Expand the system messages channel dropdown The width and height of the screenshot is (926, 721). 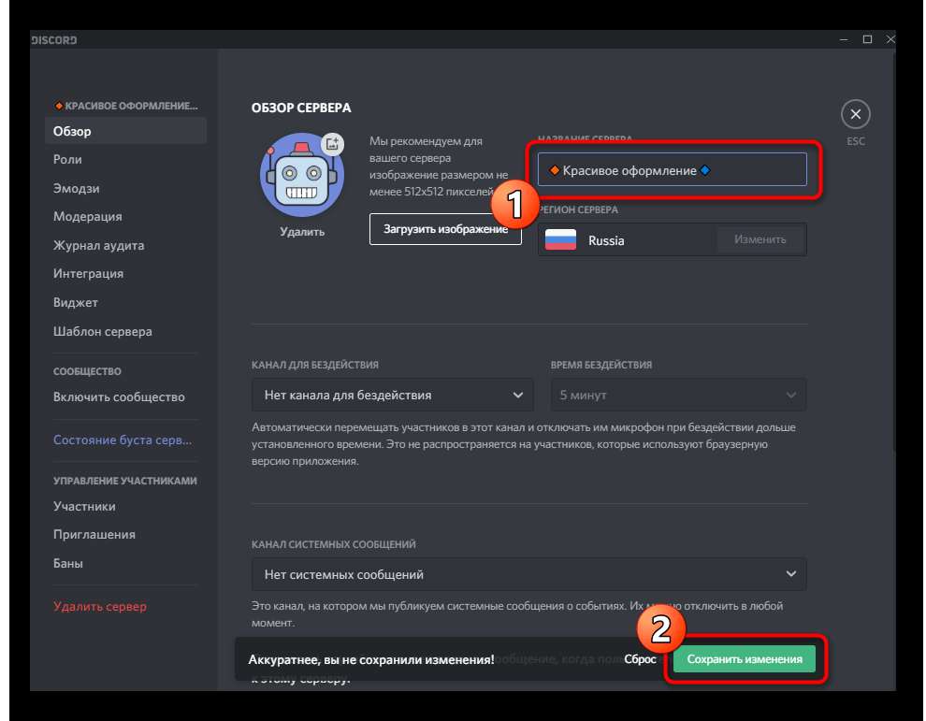(x=528, y=574)
